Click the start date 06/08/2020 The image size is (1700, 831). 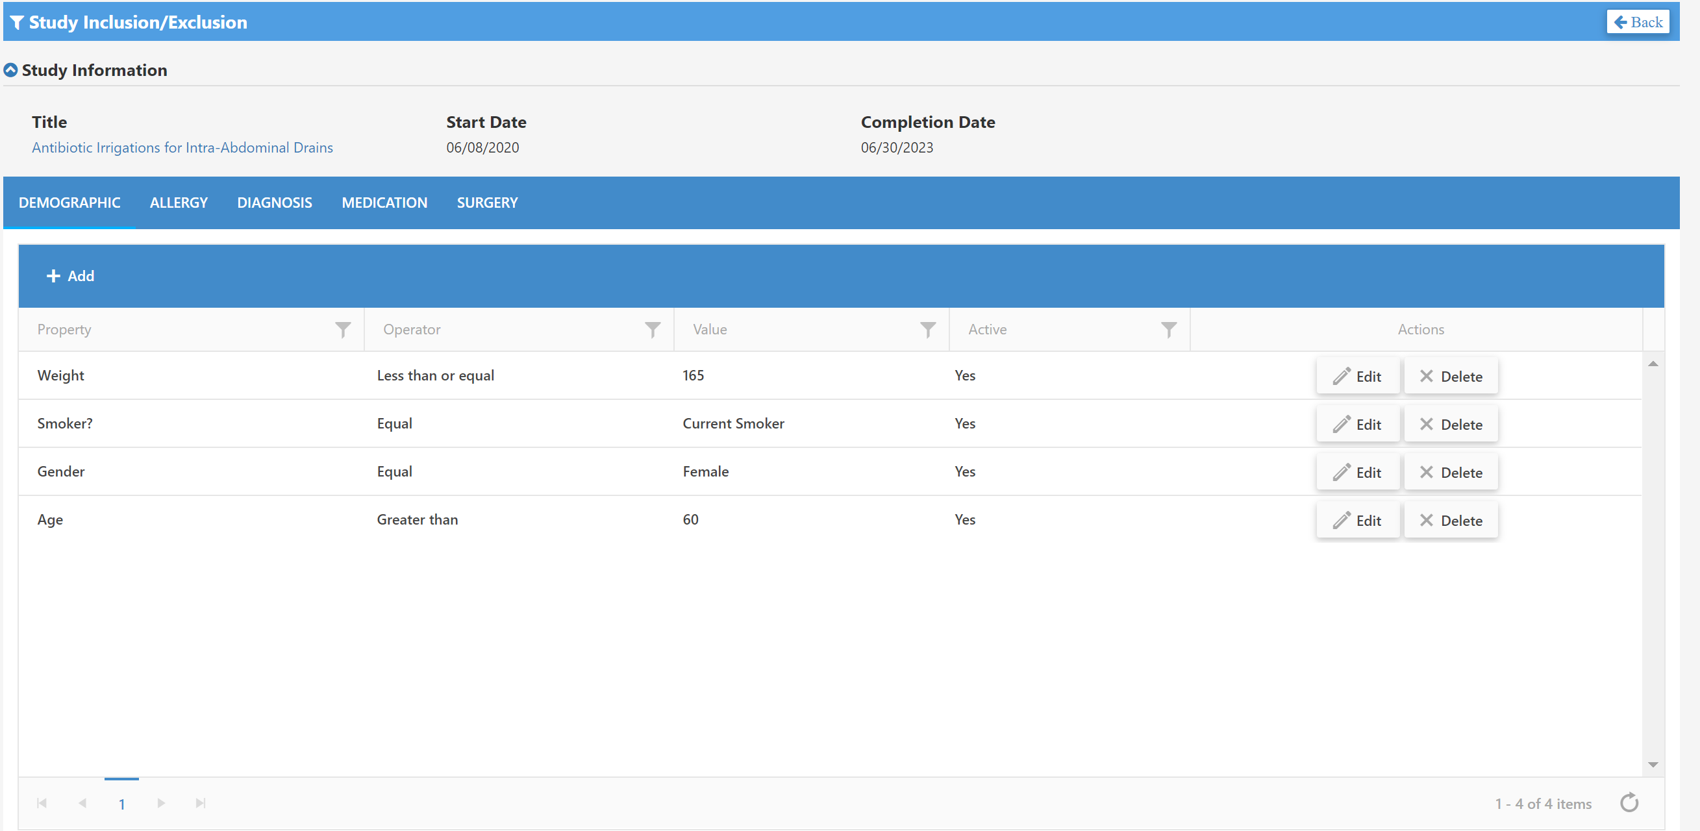pos(482,147)
